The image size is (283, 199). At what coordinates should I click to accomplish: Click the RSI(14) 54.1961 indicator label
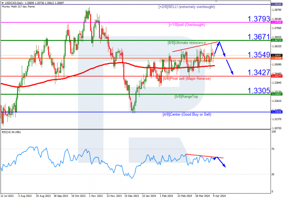point(11,132)
